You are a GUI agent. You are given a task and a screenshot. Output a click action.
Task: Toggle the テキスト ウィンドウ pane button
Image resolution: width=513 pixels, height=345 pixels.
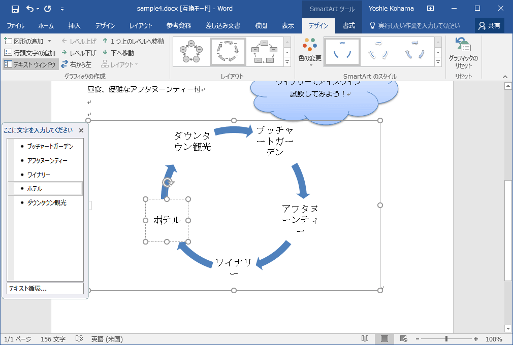pos(30,64)
